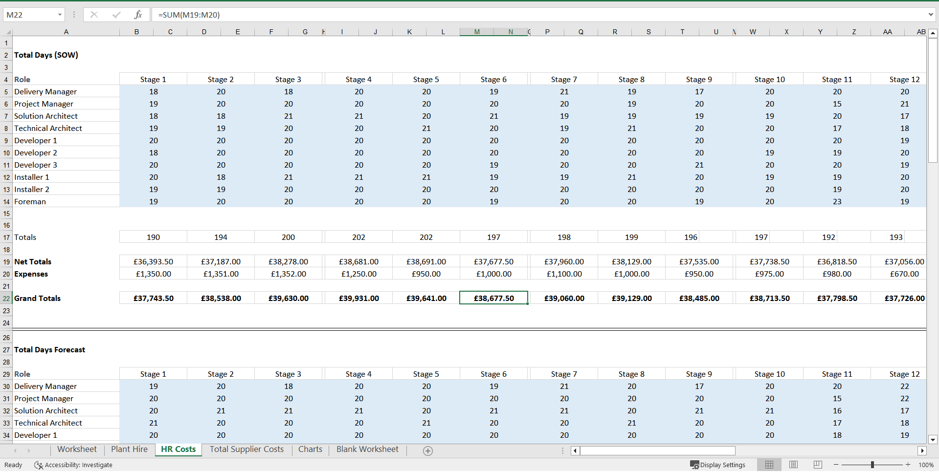Toggle Page Layout view in the status bar
The height and width of the screenshot is (472, 939).
click(x=793, y=465)
